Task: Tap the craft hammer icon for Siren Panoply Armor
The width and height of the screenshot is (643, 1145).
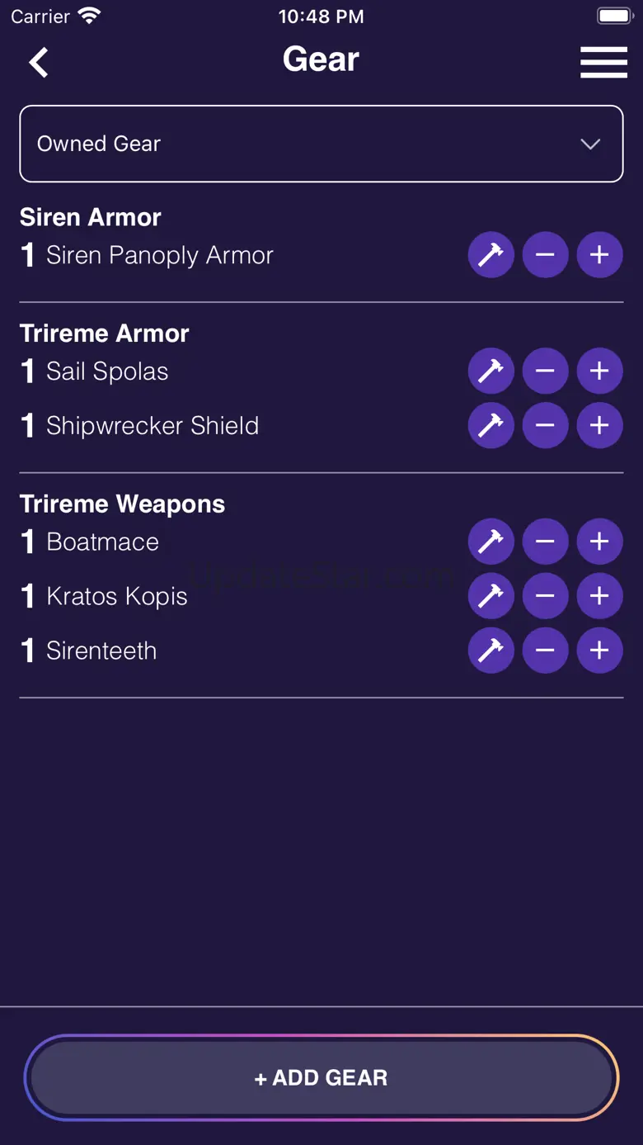Action: coord(490,255)
